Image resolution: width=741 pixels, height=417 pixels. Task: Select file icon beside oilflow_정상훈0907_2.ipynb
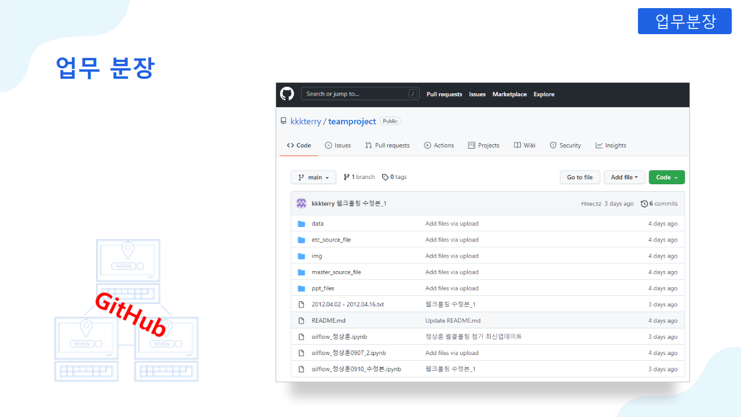click(301, 353)
